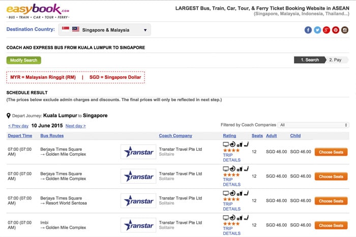Open the Destination Country dropdown

coord(104,30)
